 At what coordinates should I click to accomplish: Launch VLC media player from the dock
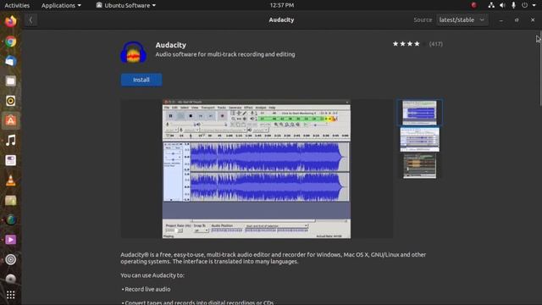coord(11,180)
